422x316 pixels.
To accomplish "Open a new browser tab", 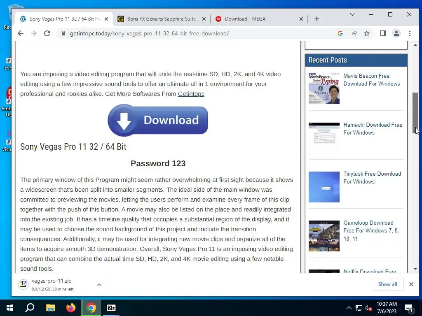I will (x=317, y=19).
